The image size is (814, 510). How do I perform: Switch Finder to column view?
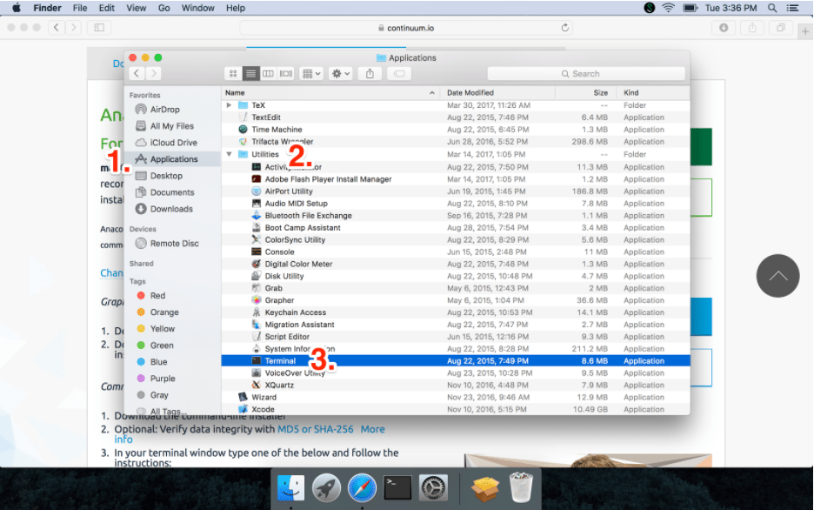pos(268,74)
